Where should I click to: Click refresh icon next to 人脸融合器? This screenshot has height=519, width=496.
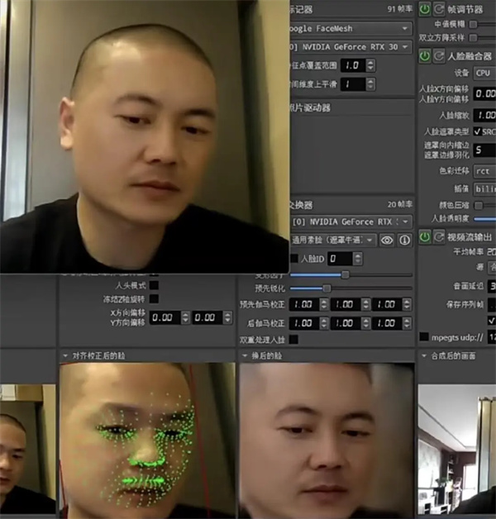(x=439, y=56)
